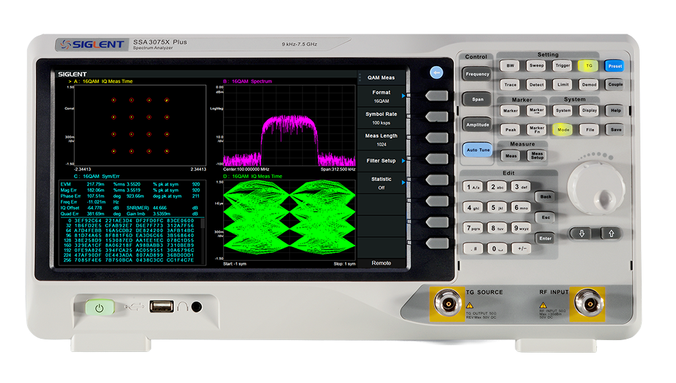
Task: Click the BW setting key
Action: [x=510, y=65]
